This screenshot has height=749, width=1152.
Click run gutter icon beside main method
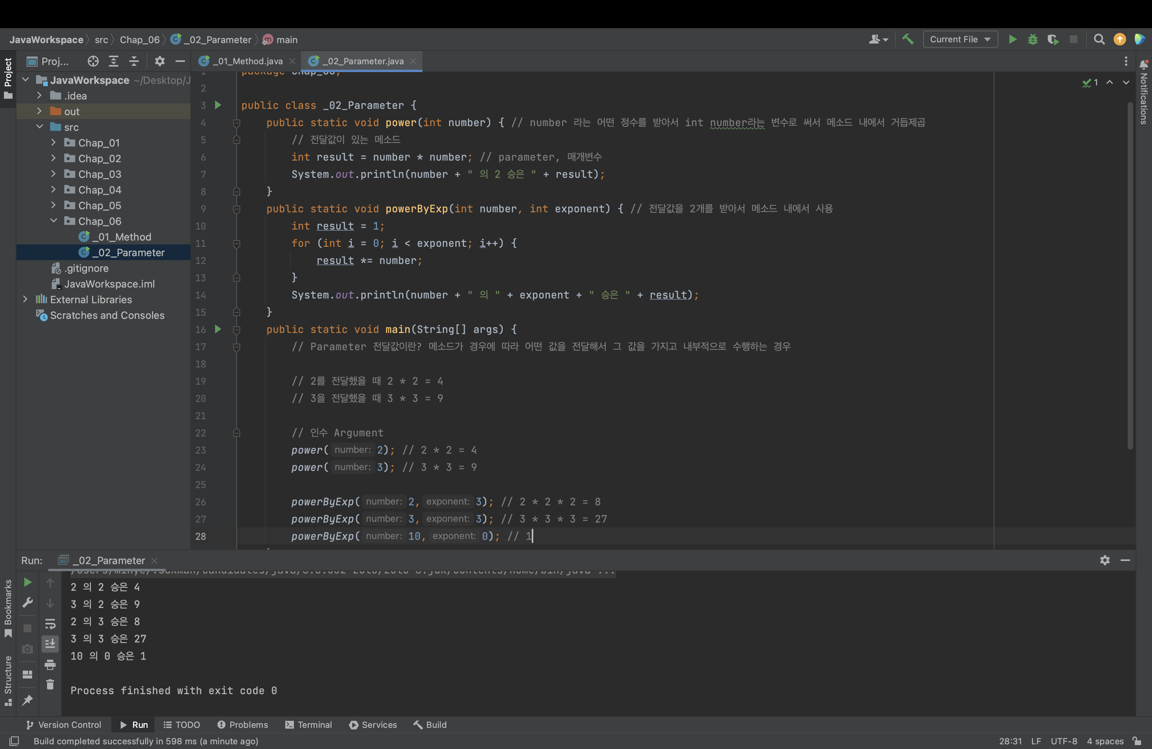(218, 329)
